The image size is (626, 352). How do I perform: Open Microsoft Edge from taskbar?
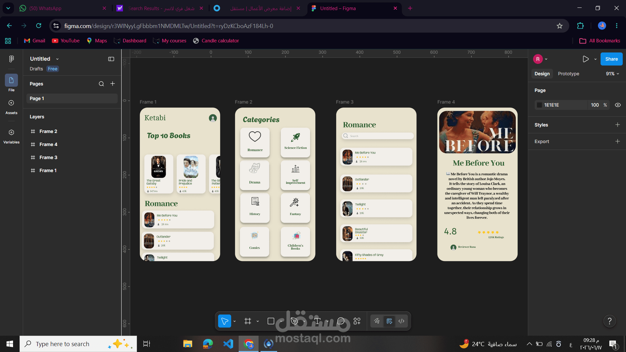pos(208,344)
